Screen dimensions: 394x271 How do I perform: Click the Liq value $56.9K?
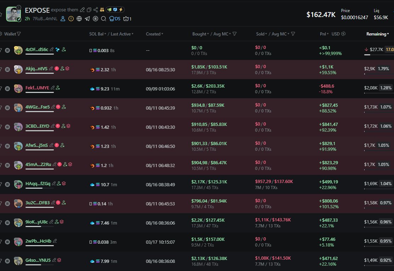[381, 17]
